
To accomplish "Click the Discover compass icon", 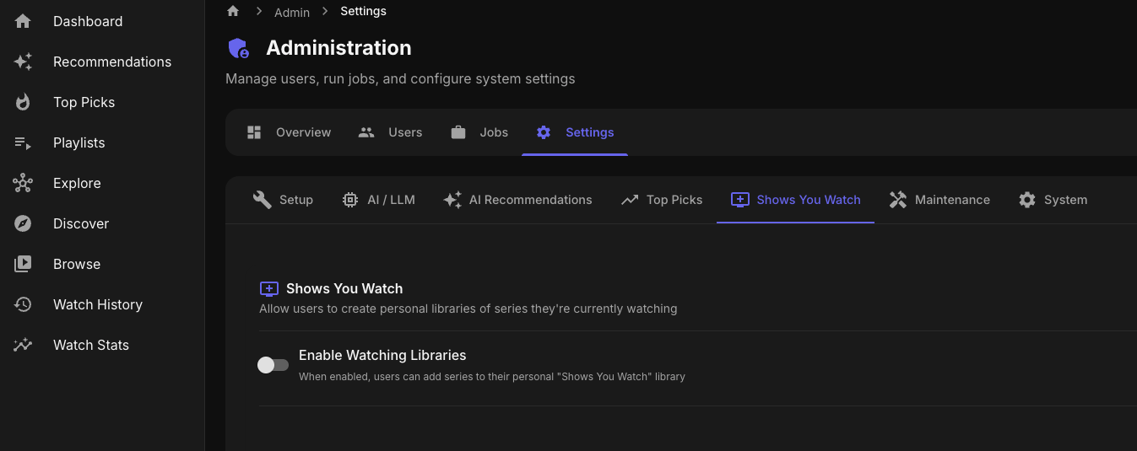I will (23, 223).
